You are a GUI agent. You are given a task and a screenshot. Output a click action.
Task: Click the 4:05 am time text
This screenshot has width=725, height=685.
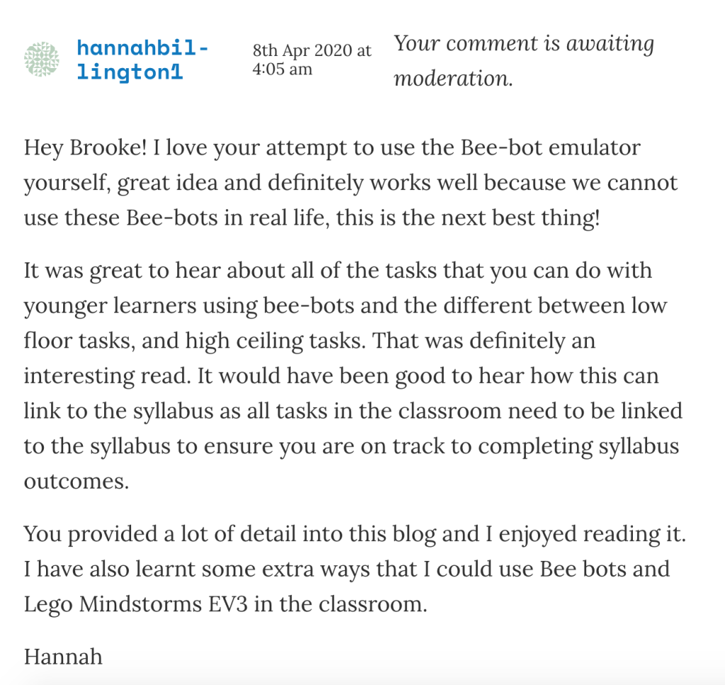[282, 69]
